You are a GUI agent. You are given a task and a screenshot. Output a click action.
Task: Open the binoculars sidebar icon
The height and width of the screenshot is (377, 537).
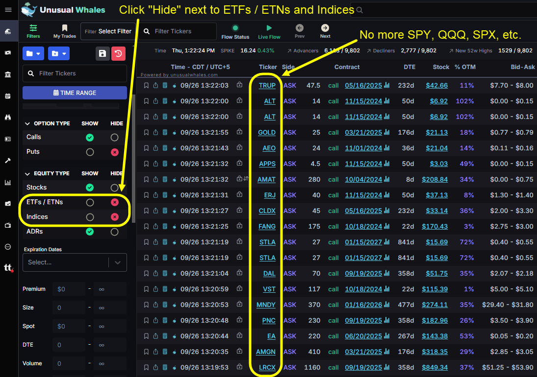click(8, 118)
